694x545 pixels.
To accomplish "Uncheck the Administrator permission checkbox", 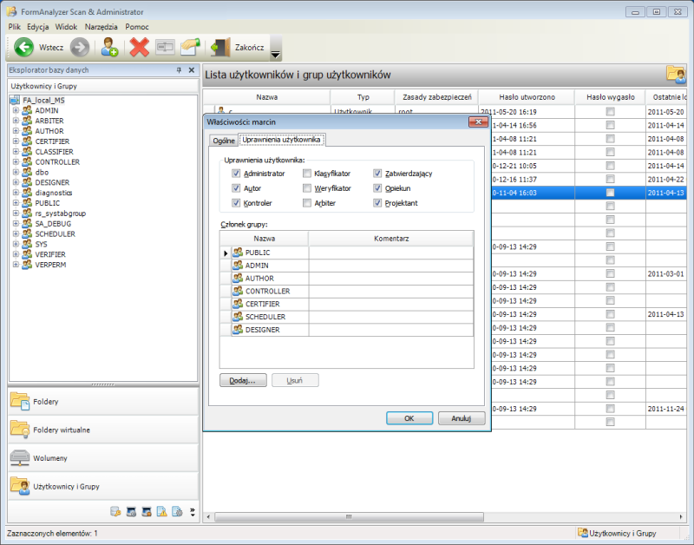I will (x=236, y=174).
